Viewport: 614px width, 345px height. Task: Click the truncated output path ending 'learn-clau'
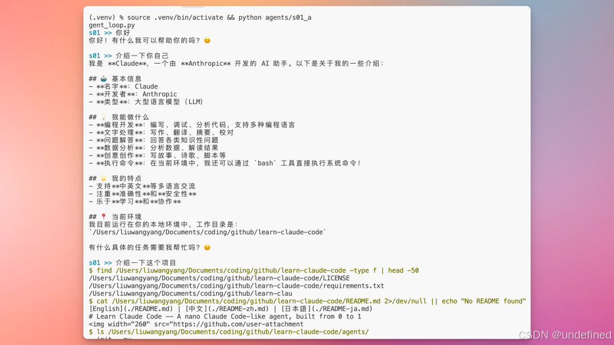coord(190,293)
